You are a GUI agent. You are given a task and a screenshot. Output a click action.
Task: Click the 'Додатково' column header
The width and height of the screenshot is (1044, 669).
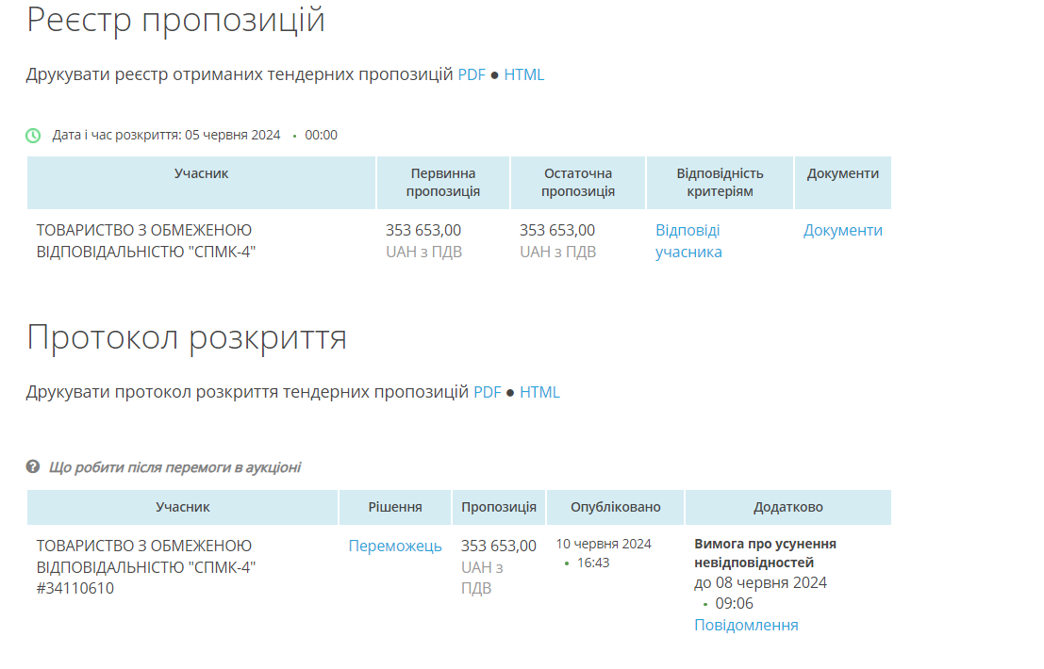coord(788,507)
